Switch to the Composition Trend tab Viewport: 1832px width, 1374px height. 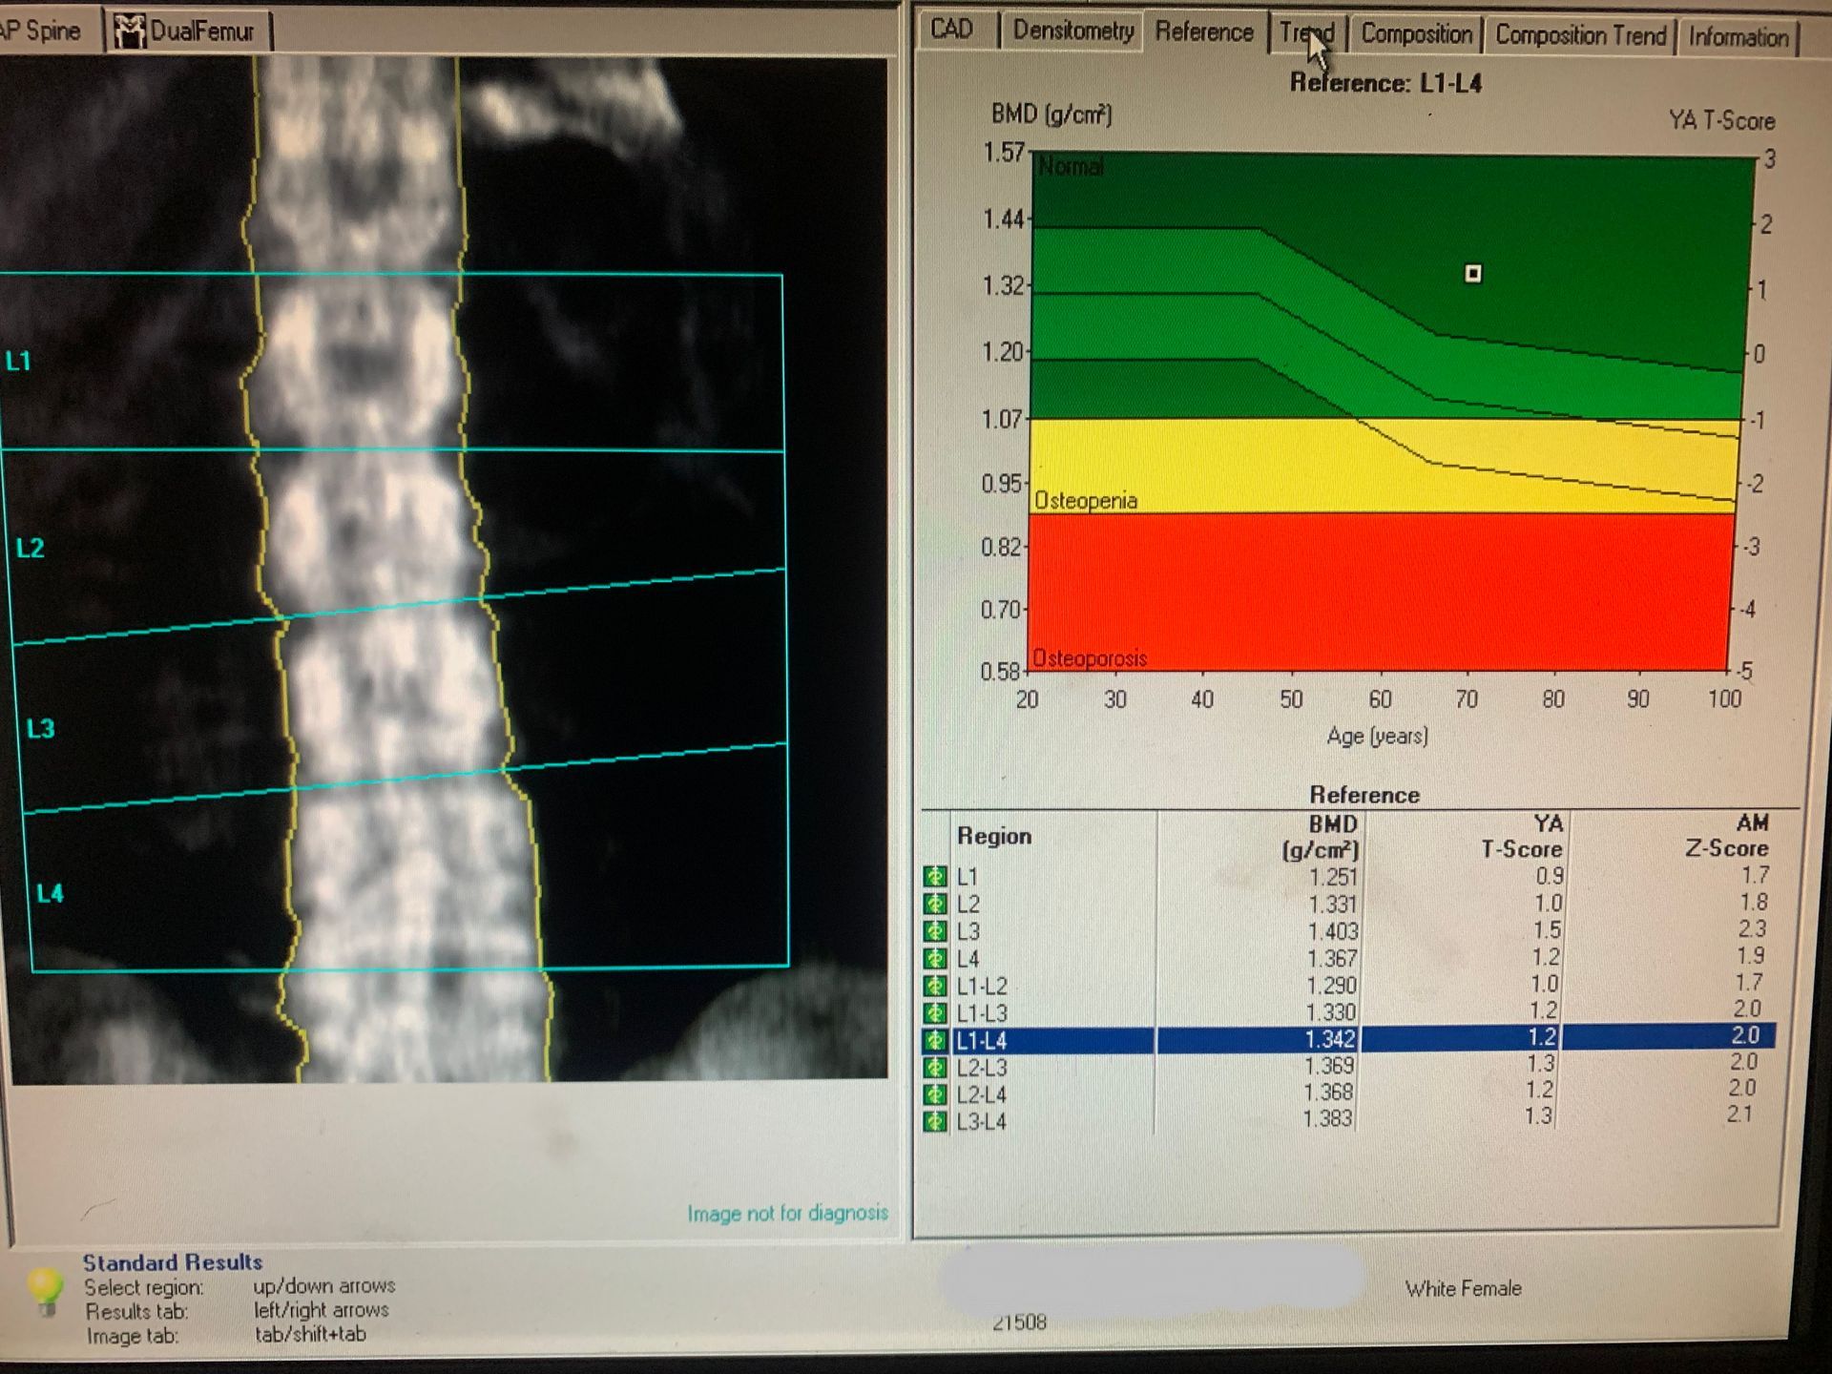[x=1581, y=34]
